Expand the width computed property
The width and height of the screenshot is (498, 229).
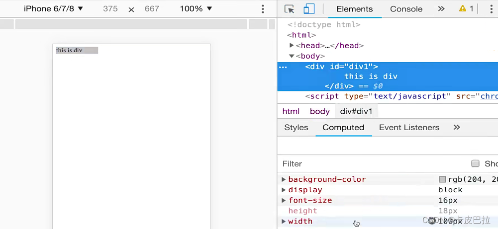click(x=284, y=222)
